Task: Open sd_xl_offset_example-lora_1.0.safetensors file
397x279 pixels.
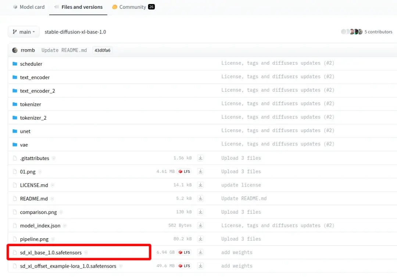Action: point(68,266)
